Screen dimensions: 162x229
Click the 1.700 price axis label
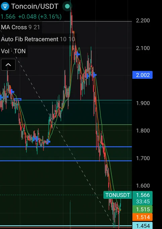(x=143, y=158)
